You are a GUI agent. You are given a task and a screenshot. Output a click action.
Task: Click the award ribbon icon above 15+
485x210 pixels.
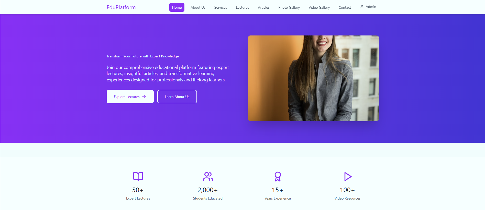278,176
